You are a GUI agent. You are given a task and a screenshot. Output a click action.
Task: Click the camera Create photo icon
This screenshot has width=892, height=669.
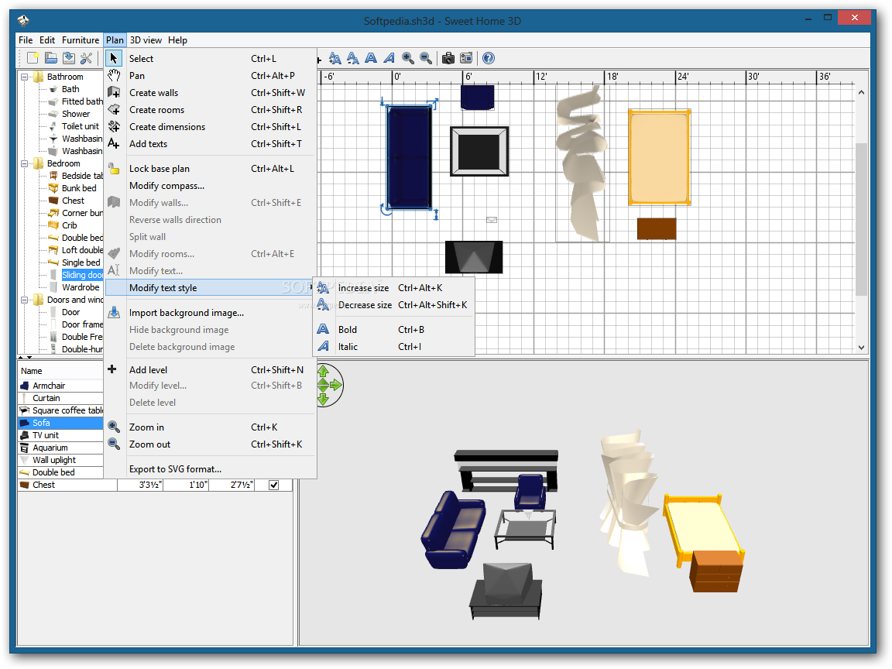(448, 58)
